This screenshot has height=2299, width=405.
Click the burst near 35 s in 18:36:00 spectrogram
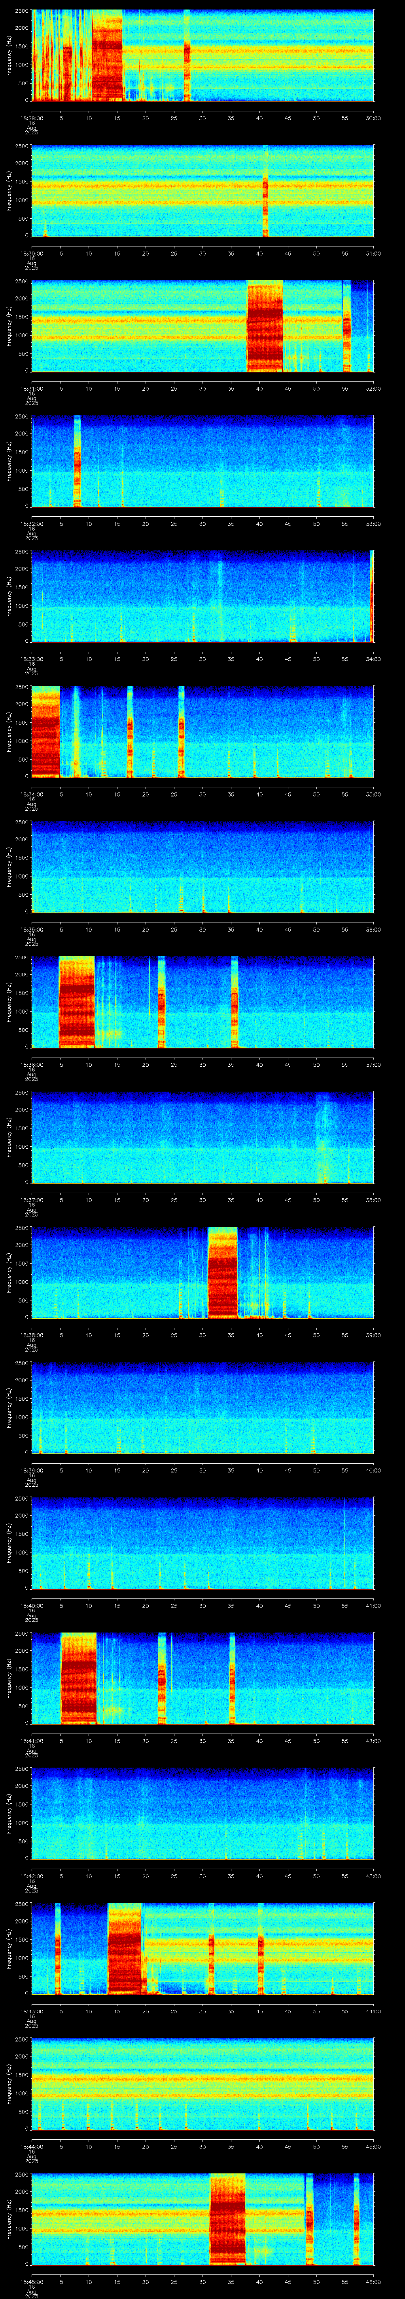tap(234, 1001)
